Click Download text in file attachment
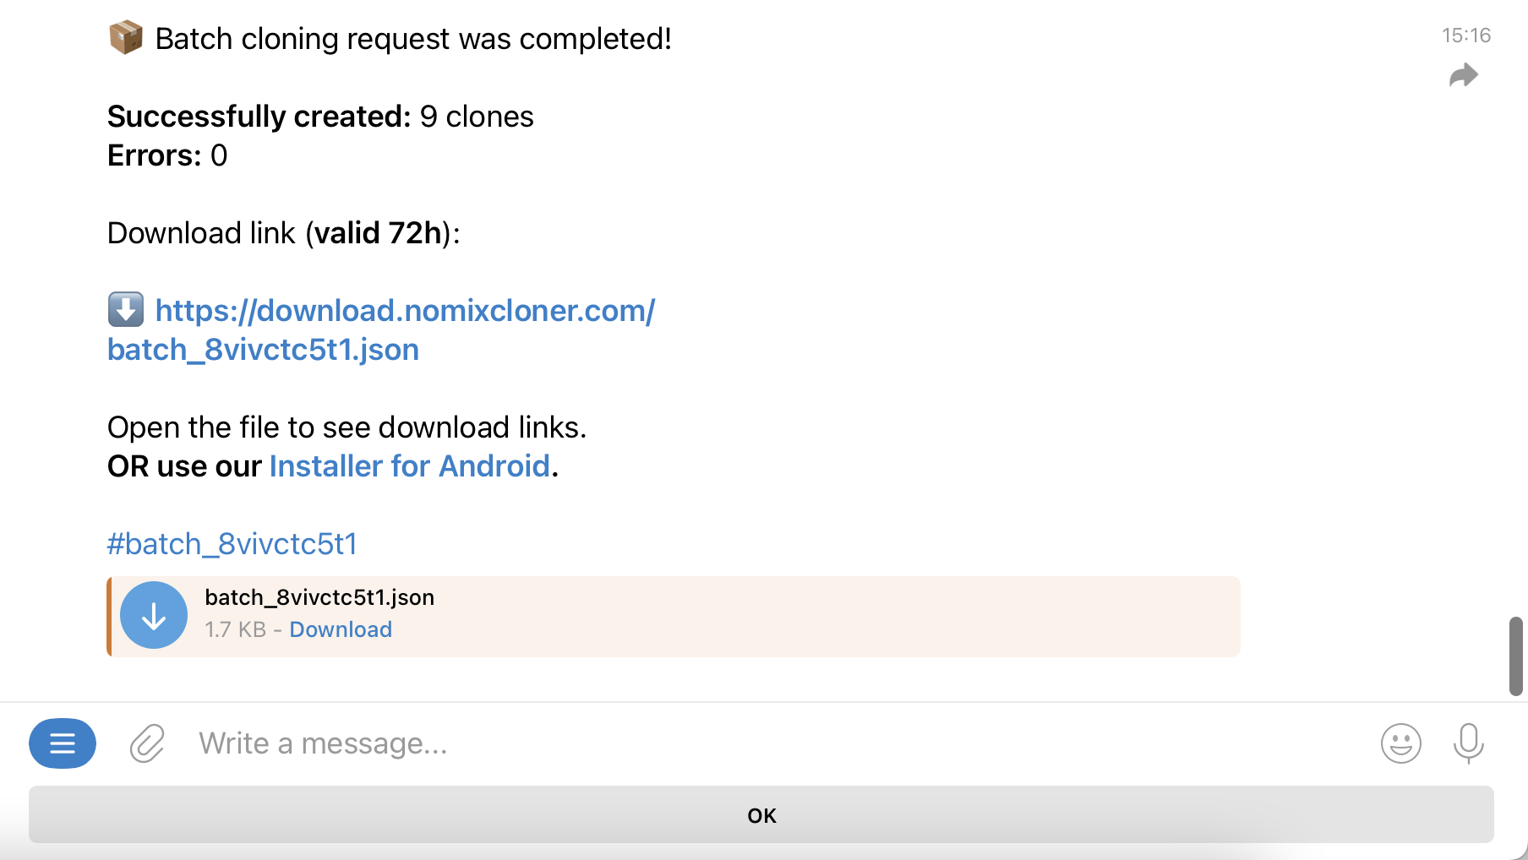The height and width of the screenshot is (860, 1528). pos(341,629)
